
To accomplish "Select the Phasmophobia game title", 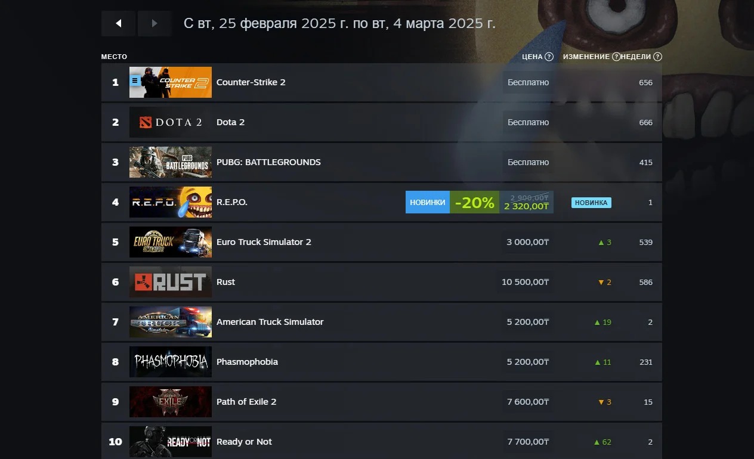I will pyautogui.click(x=247, y=362).
